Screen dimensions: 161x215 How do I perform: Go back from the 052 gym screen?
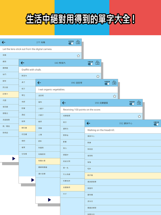pos(88,123)
